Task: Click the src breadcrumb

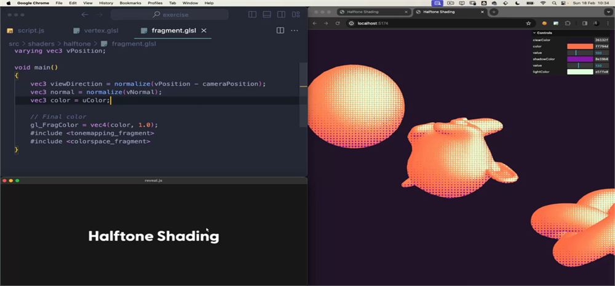Action: tap(14, 44)
